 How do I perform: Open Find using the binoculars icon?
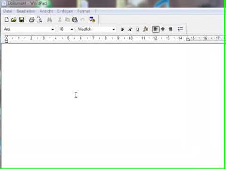pos(49,20)
